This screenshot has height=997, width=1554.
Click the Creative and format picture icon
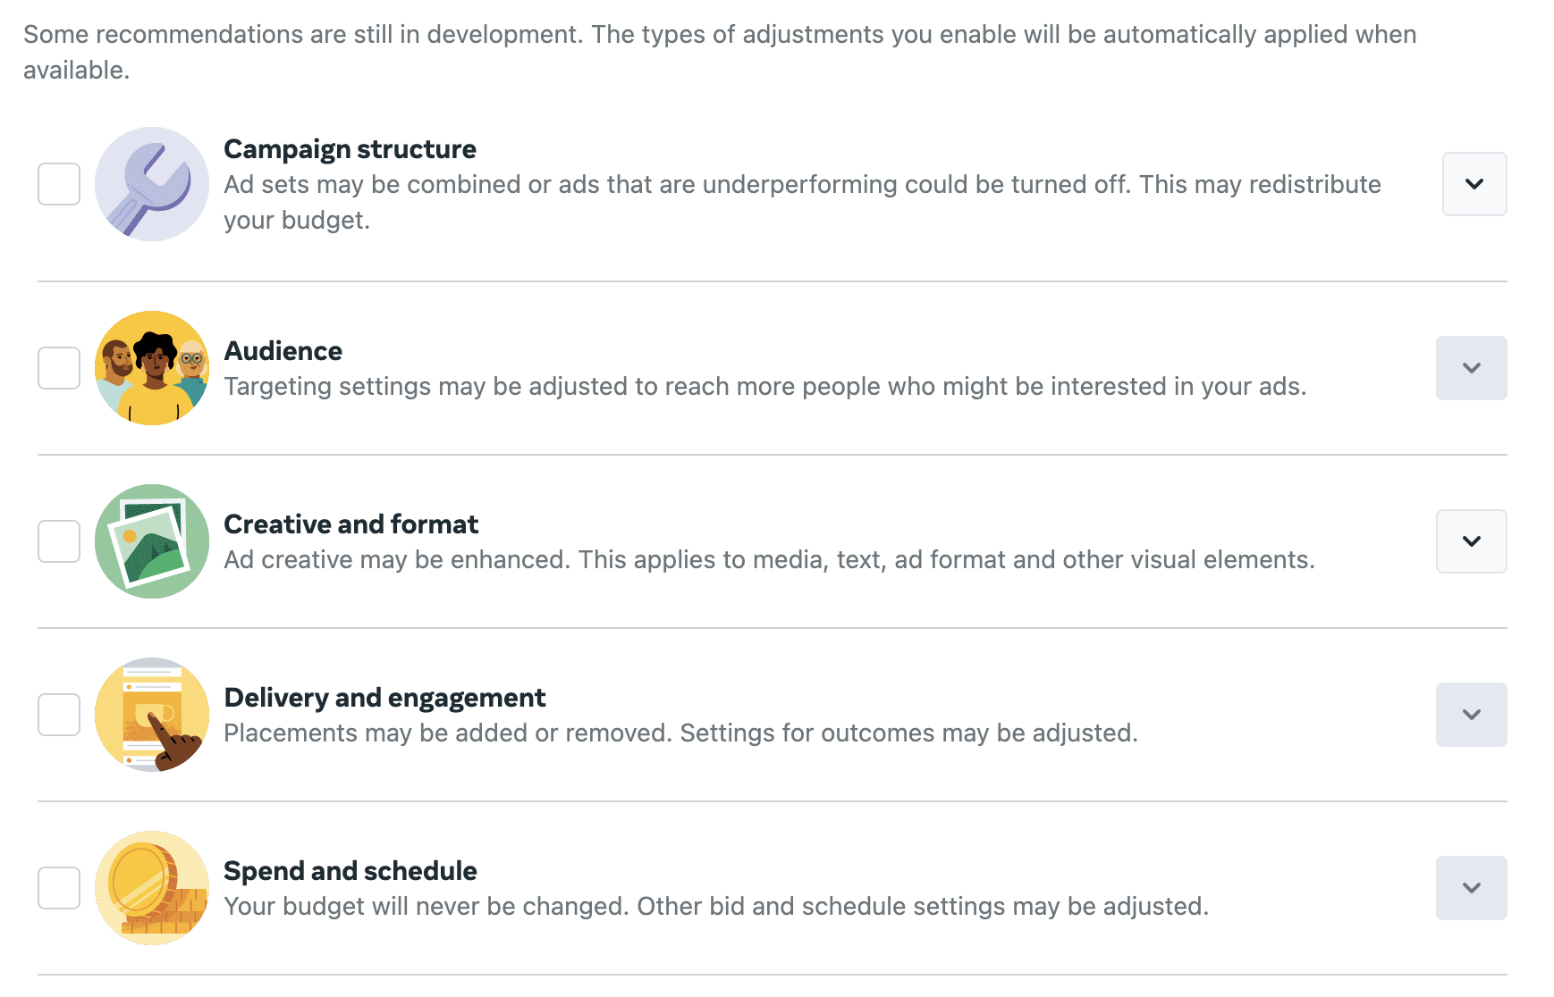coord(152,541)
